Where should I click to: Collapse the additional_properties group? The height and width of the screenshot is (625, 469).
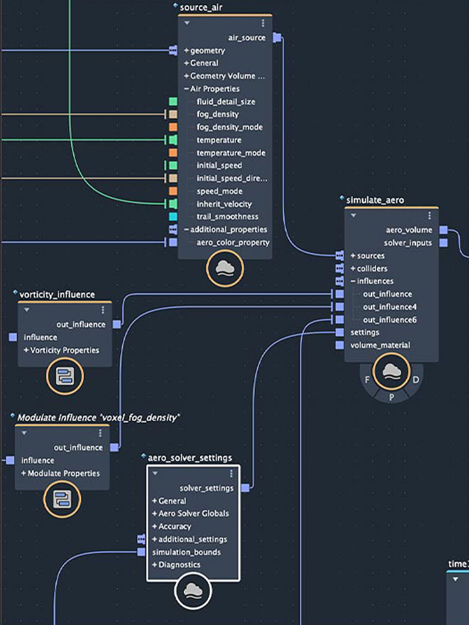pyautogui.click(x=186, y=230)
